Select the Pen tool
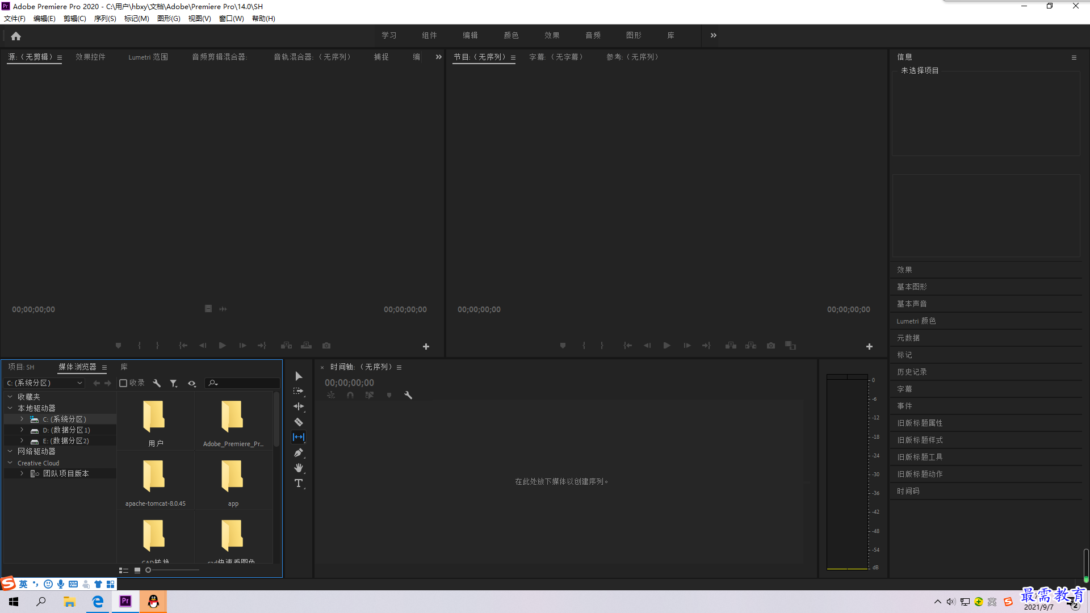1090x613 pixels. pos(299,453)
